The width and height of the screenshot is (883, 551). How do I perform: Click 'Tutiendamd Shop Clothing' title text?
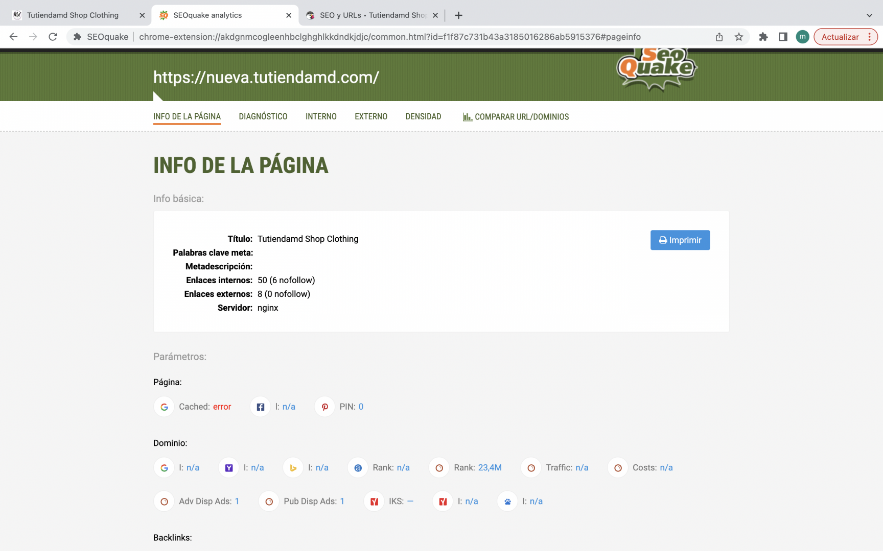tap(308, 239)
